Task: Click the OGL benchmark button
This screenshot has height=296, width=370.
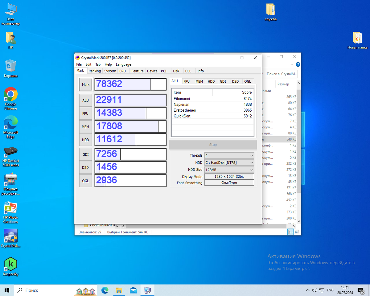Action: (x=85, y=181)
